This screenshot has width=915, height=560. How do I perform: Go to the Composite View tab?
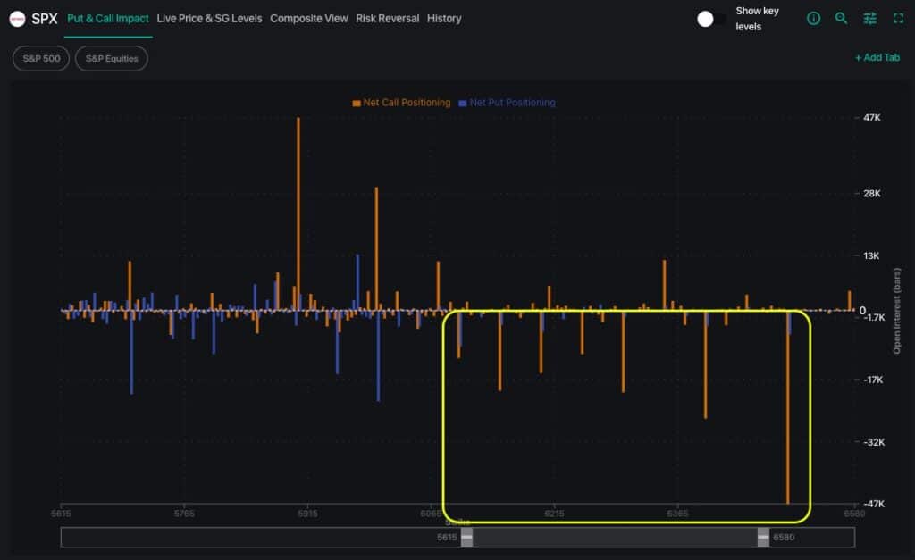pyautogui.click(x=309, y=19)
